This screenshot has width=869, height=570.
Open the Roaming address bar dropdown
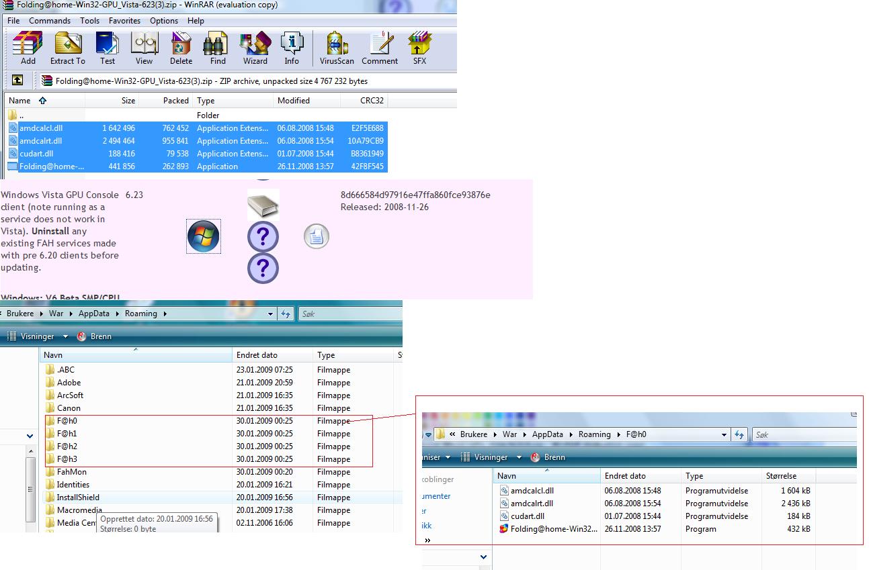click(x=270, y=314)
